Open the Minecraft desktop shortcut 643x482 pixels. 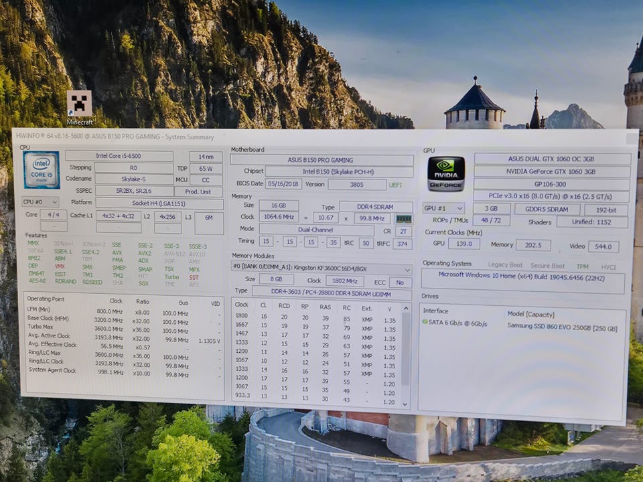[80, 108]
